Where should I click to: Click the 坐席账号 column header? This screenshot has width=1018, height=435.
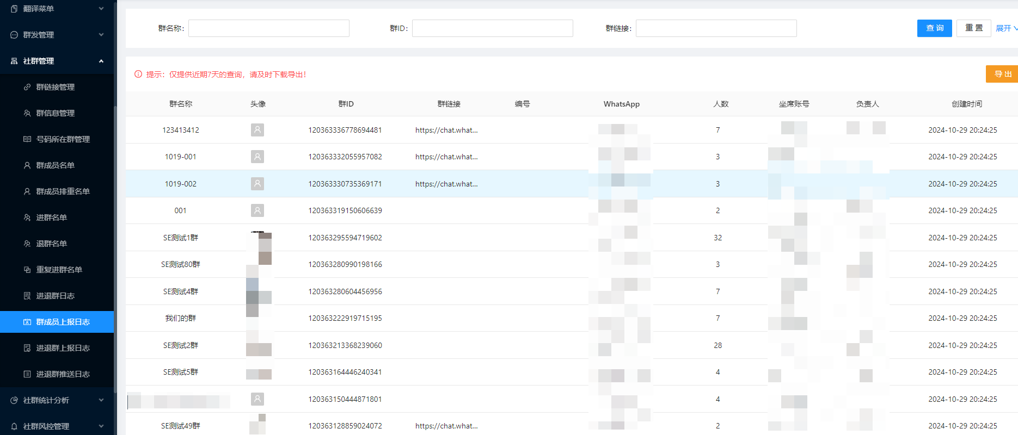point(794,104)
